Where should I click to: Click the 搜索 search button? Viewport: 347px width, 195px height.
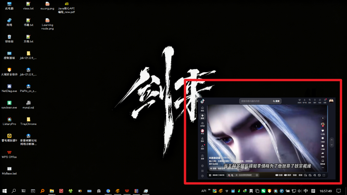(276, 101)
